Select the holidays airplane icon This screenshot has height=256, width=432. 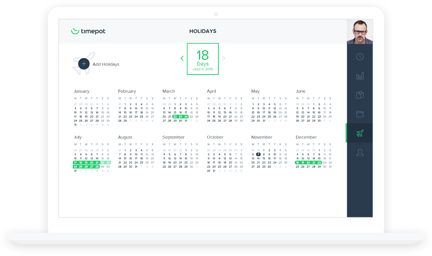point(360,133)
